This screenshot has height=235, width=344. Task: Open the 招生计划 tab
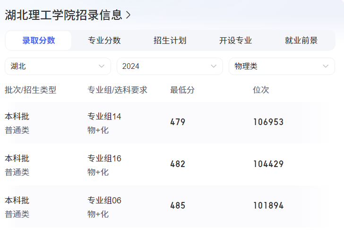point(170,41)
